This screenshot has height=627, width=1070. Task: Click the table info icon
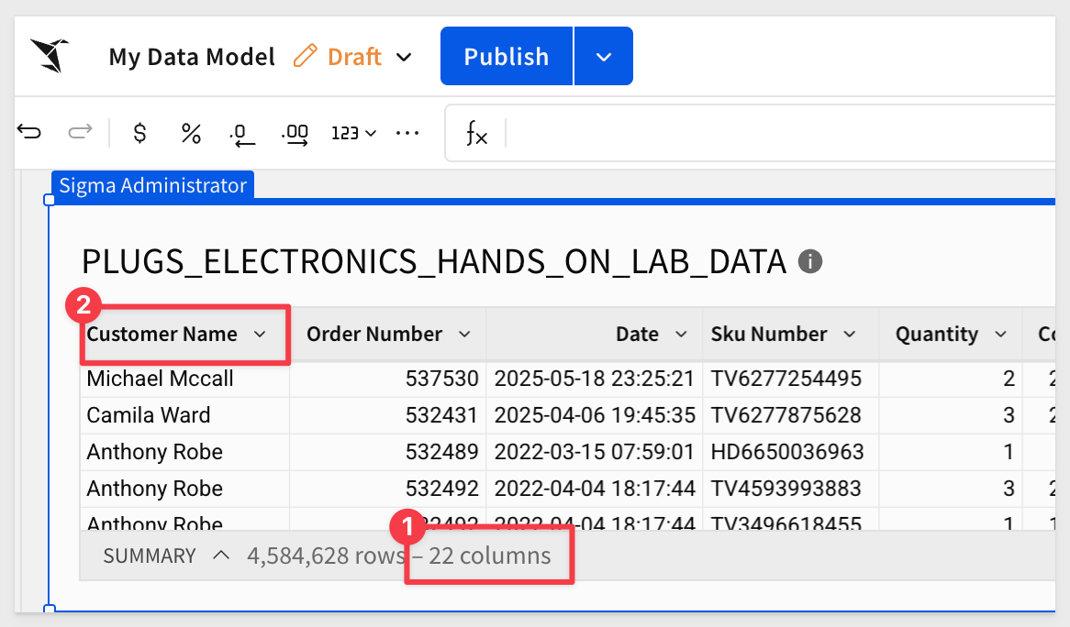[x=810, y=261]
